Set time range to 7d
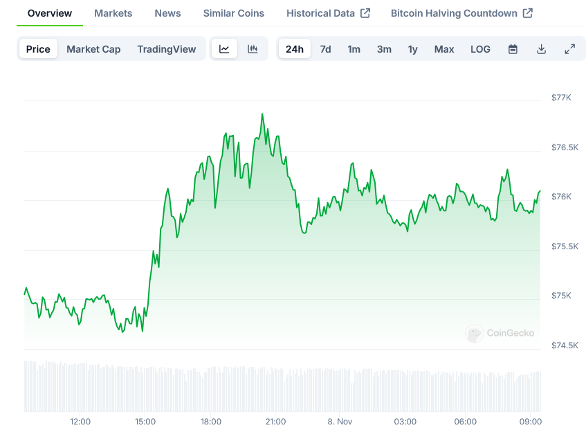This screenshot has height=439, width=586. coord(325,49)
